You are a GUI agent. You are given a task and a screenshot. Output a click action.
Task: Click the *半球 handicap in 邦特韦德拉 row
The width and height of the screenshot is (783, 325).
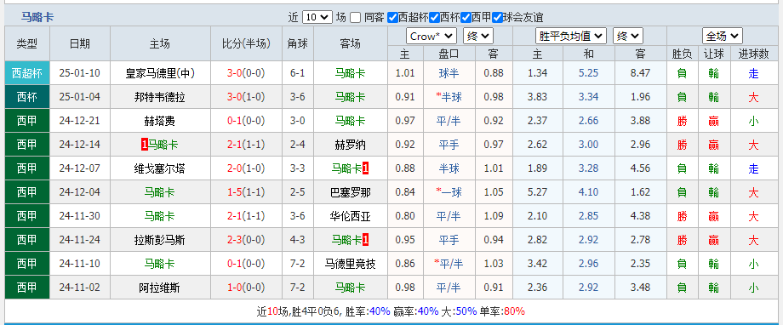click(x=449, y=97)
